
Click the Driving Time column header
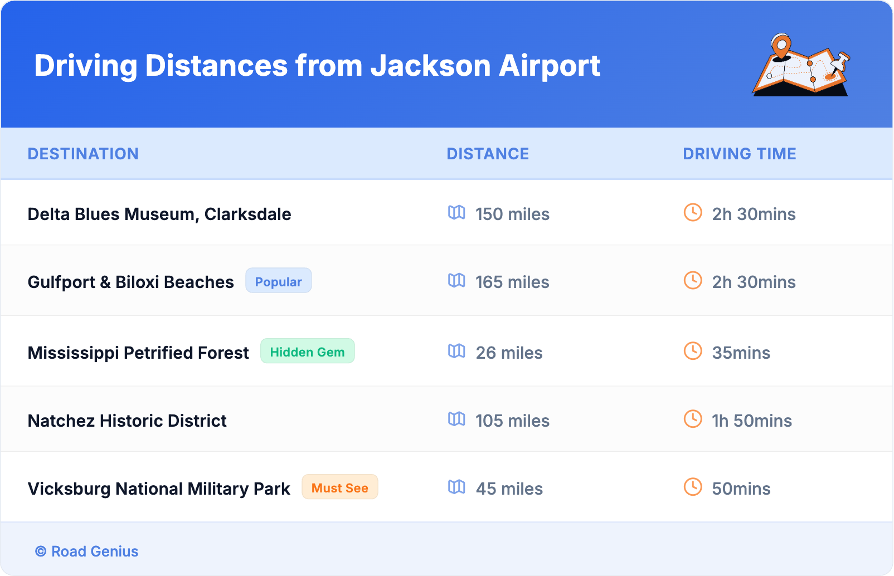[x=739, y=154]
